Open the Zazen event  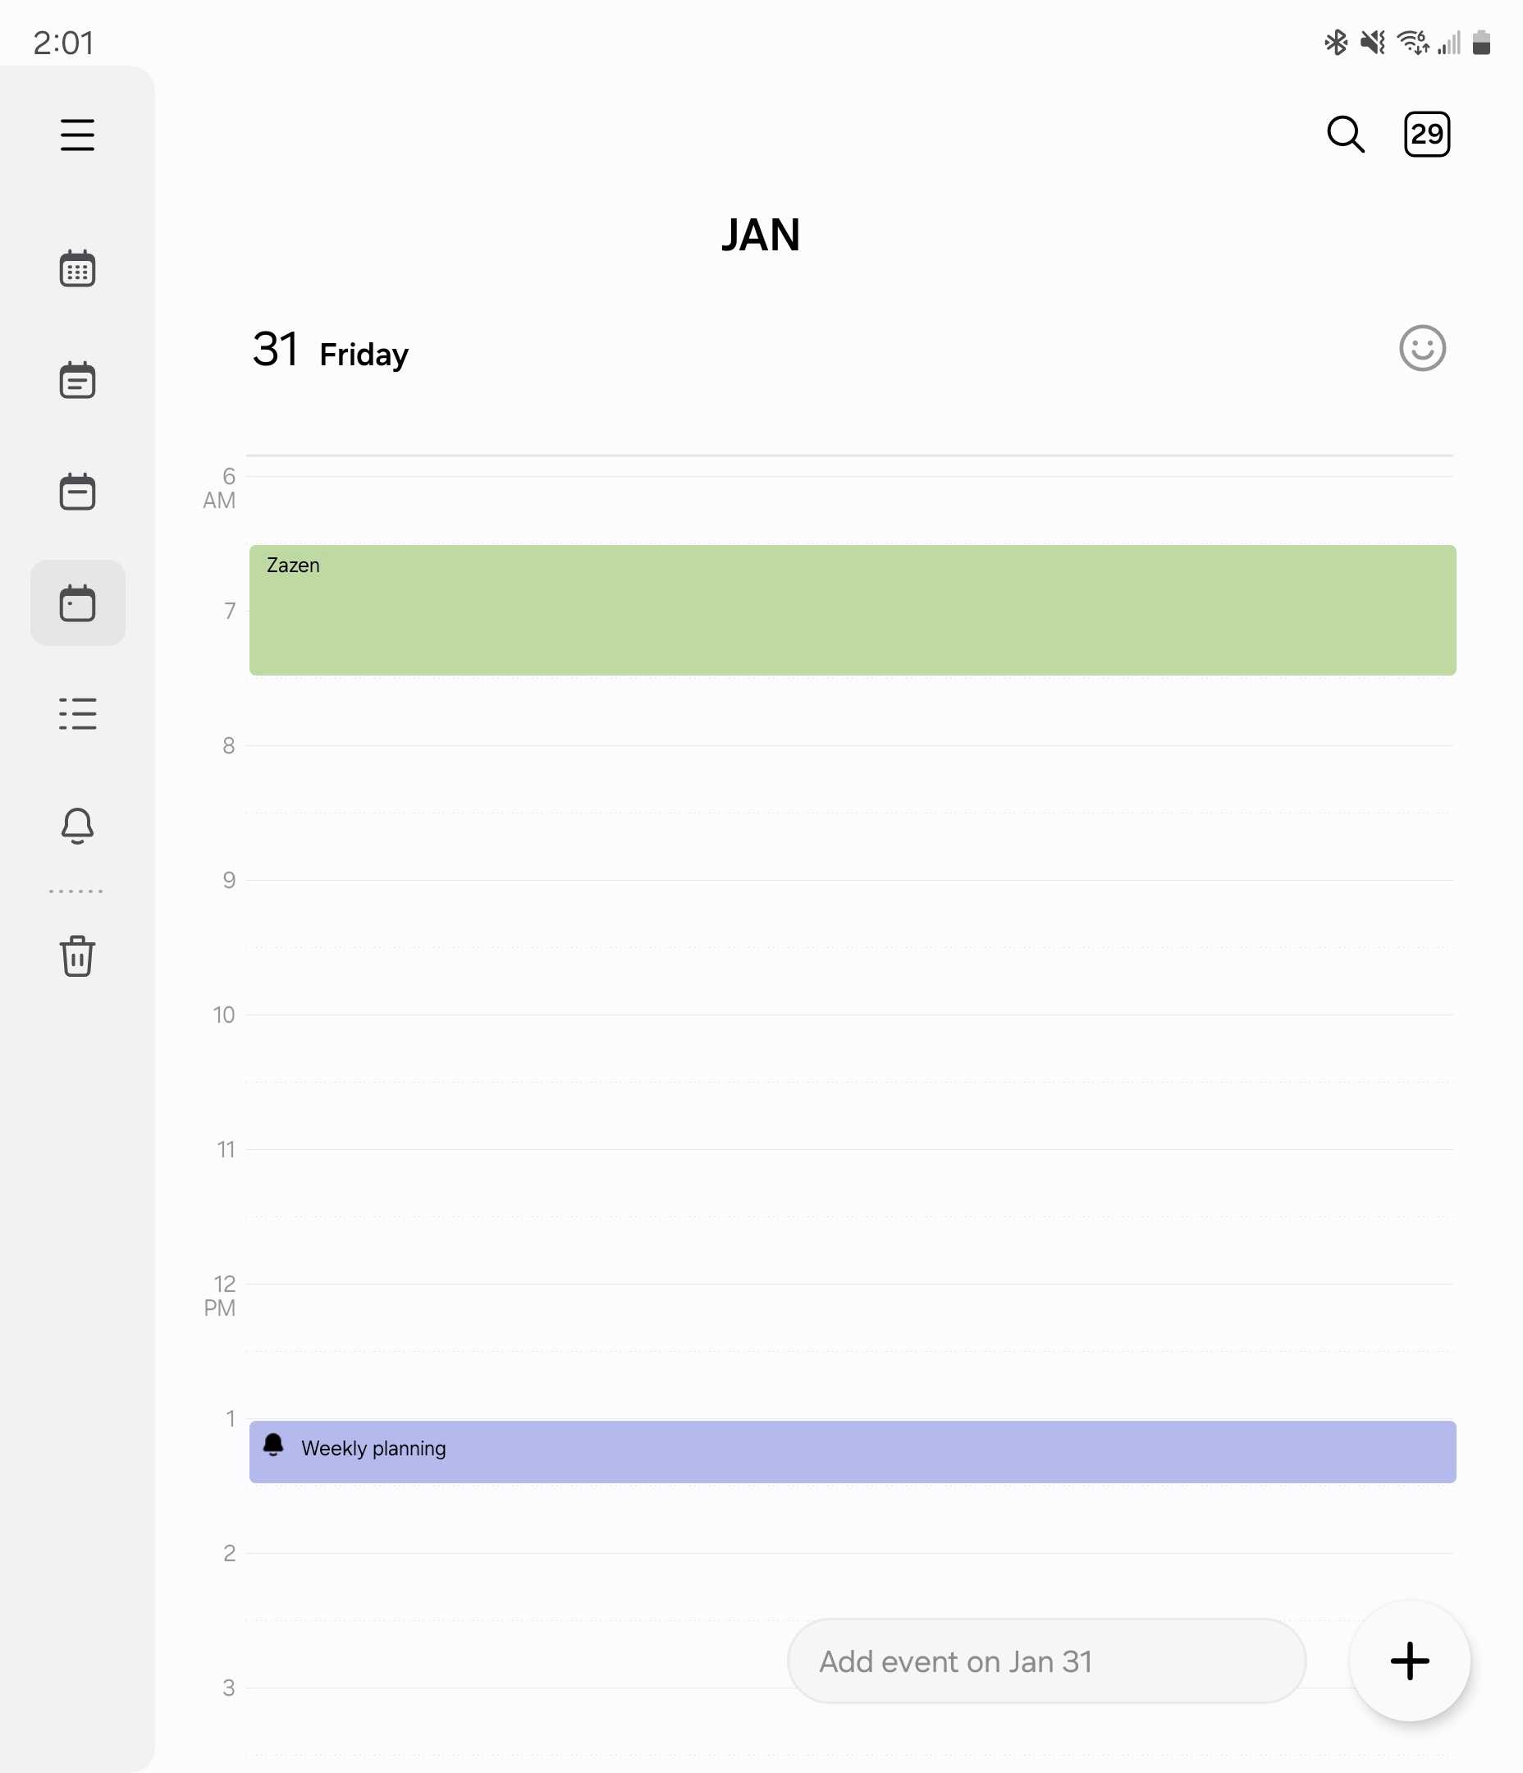click(851, 610)
